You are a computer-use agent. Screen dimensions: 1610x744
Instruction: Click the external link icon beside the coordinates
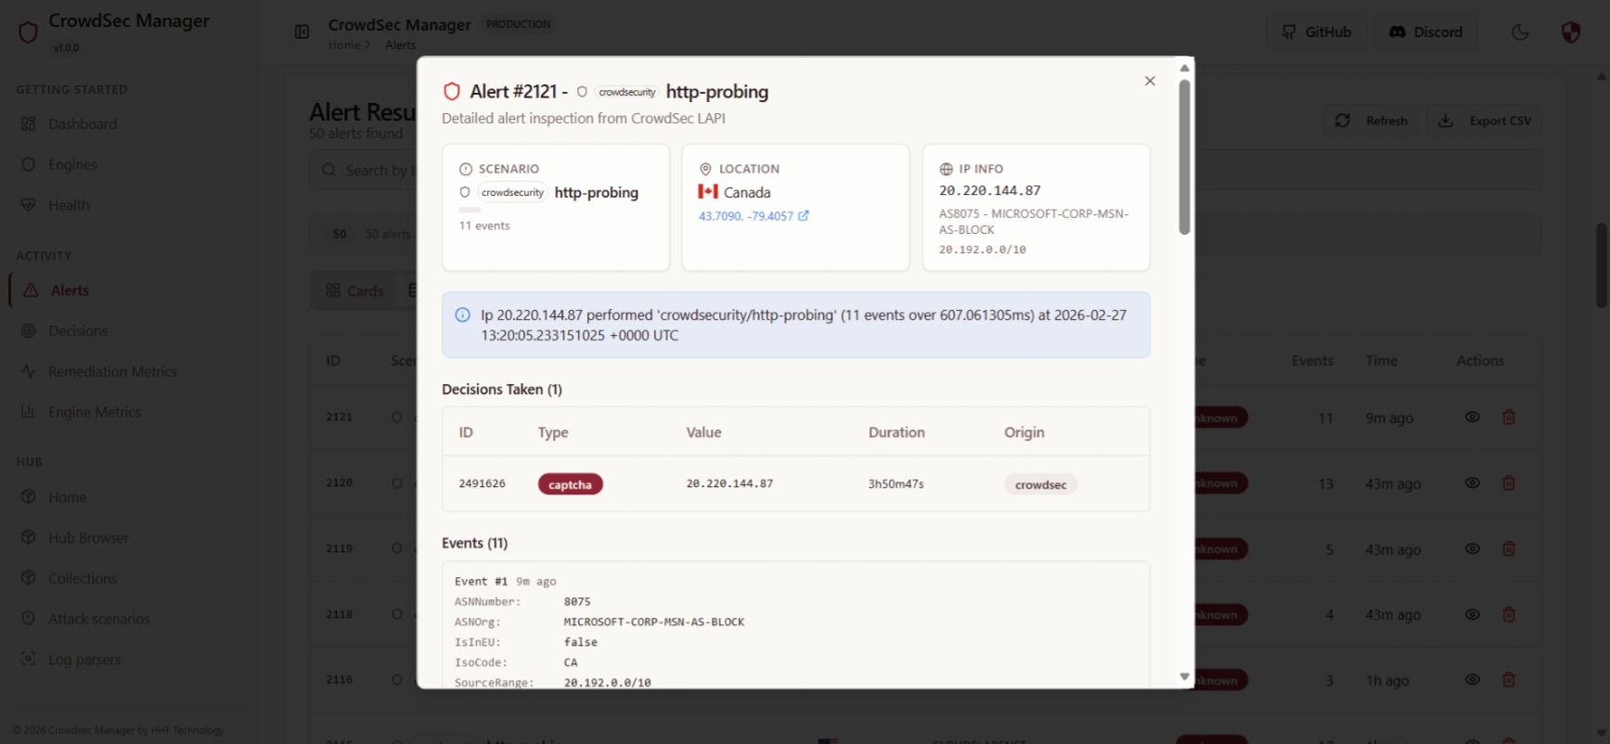pos(804,216)
